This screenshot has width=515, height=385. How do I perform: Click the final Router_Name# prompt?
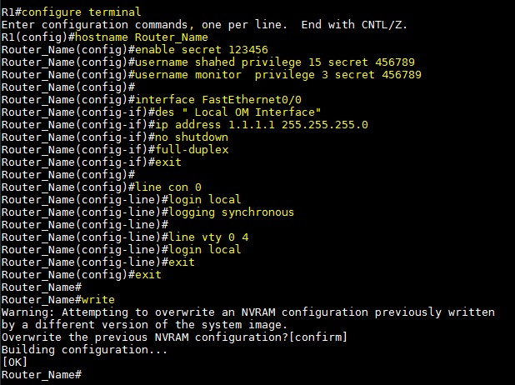pyautogui.click(x=42, y=375)
